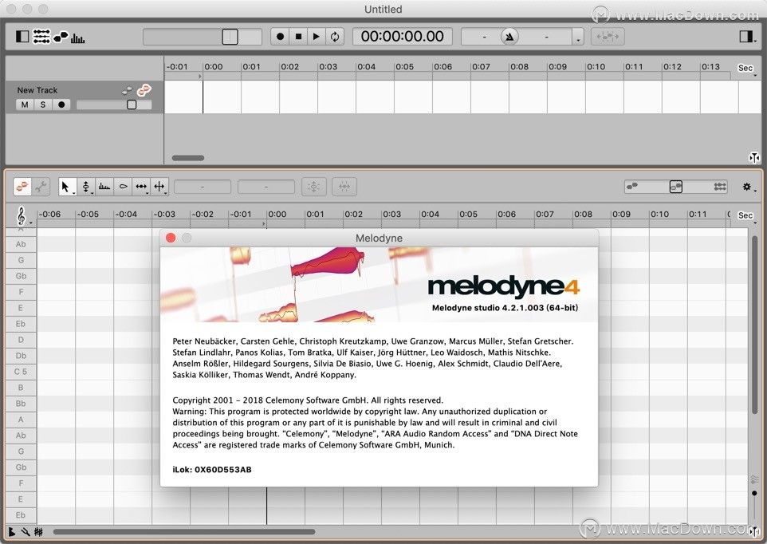This screenshot has height=544, width=767.
Task: Switch to note assignment mode wrench icon
Action: click(x=41, y=187)
